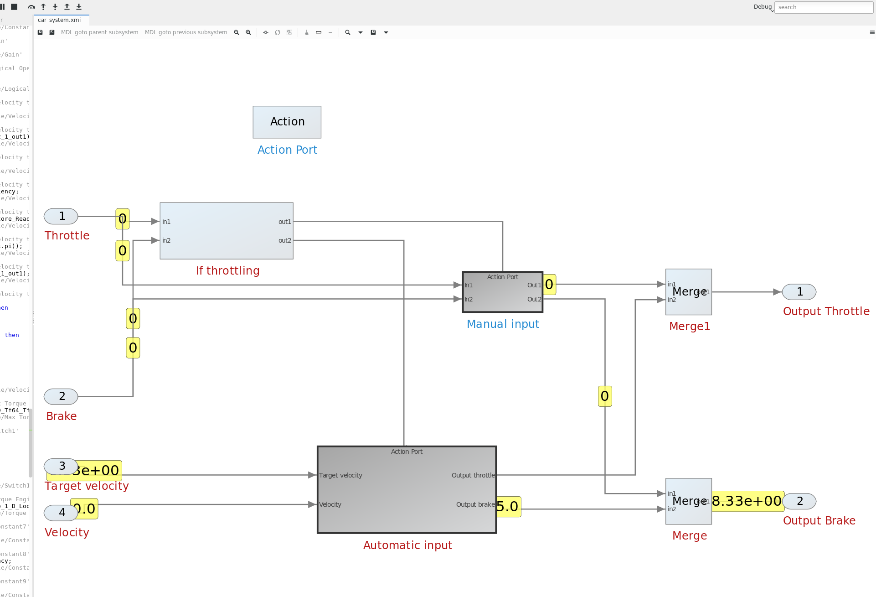
Task: Click the plain up-arrow step icon
Action: point(43,7)
